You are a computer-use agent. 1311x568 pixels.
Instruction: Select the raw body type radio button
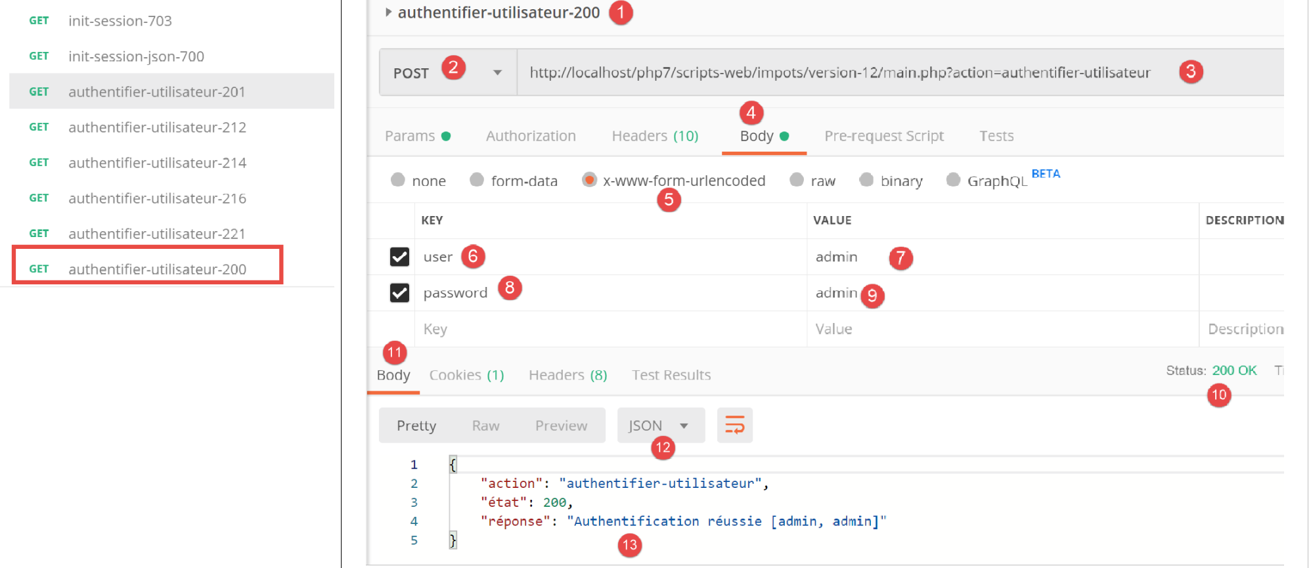797,180
